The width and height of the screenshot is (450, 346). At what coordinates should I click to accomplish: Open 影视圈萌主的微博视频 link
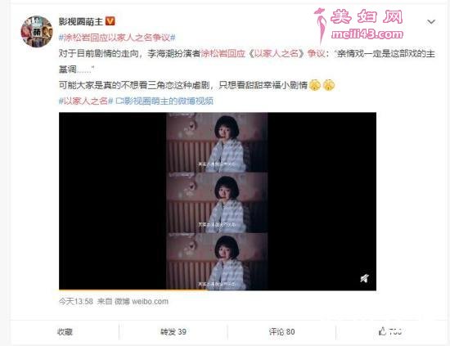164,101
